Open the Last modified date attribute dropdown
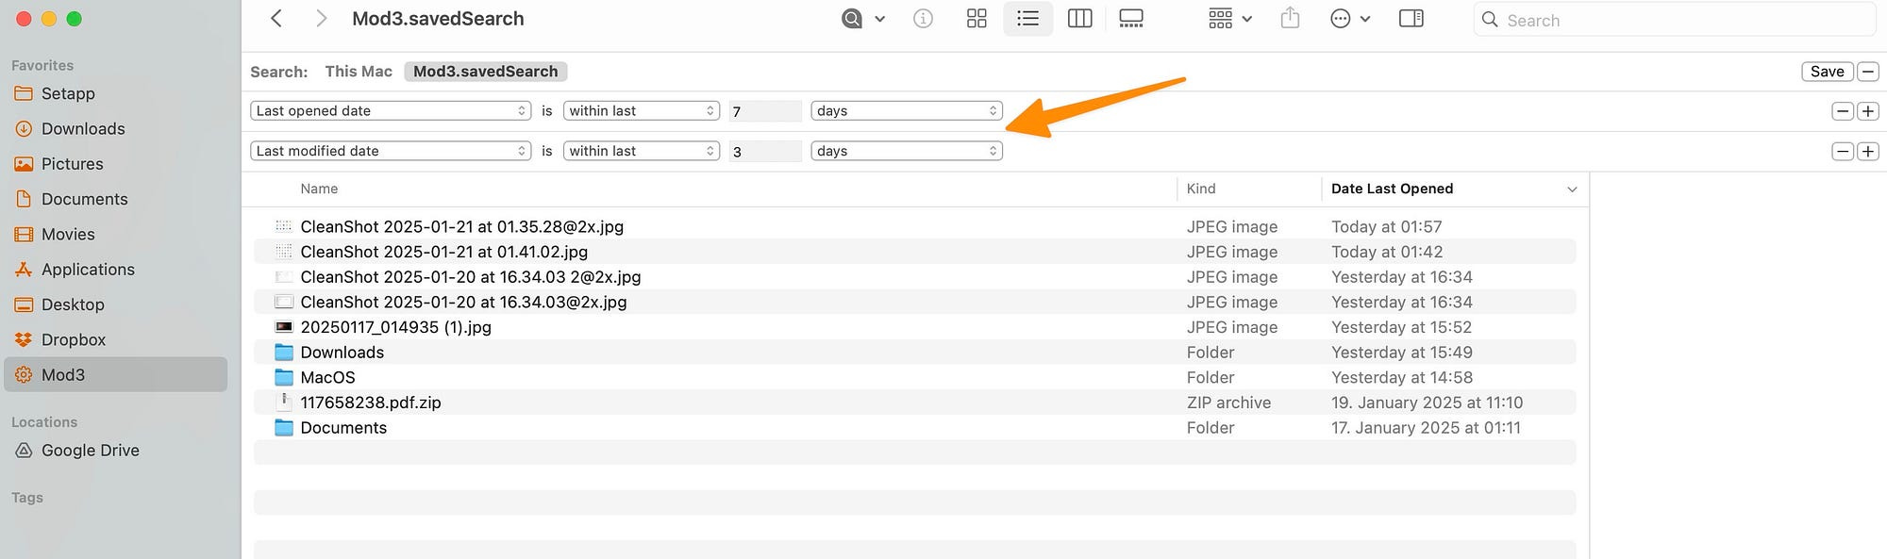The image size is (1887, 559). (x=391, y=151)
